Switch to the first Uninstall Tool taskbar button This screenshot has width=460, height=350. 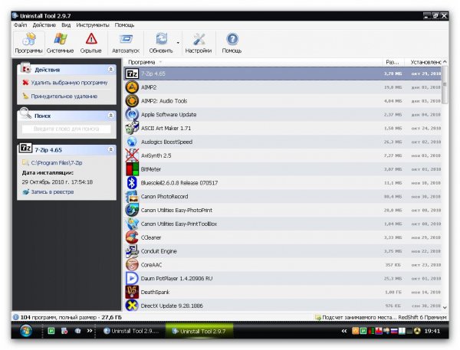point(131,331)
